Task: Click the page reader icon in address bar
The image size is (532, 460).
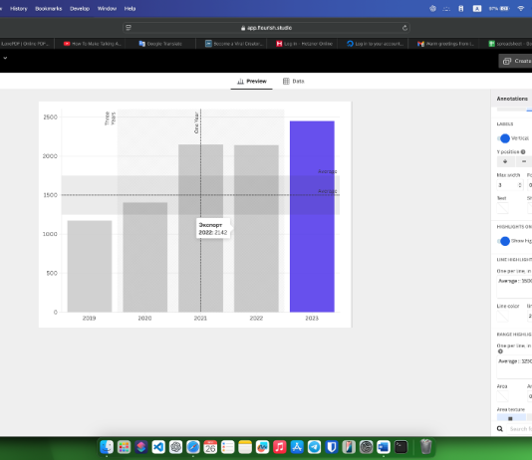Action: pyautogui.click(x=129, y=28)
